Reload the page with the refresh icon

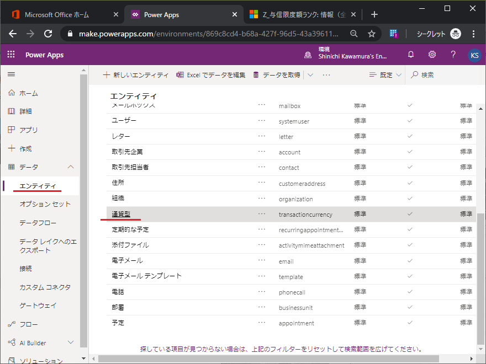coord(48,34)
